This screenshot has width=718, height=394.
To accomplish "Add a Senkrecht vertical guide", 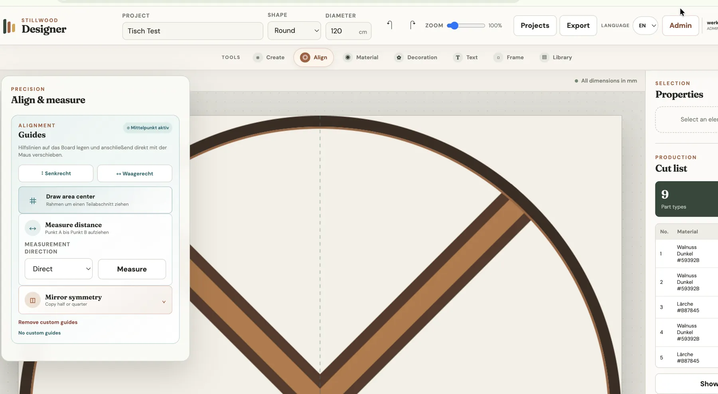I will (x=56, y=173).
